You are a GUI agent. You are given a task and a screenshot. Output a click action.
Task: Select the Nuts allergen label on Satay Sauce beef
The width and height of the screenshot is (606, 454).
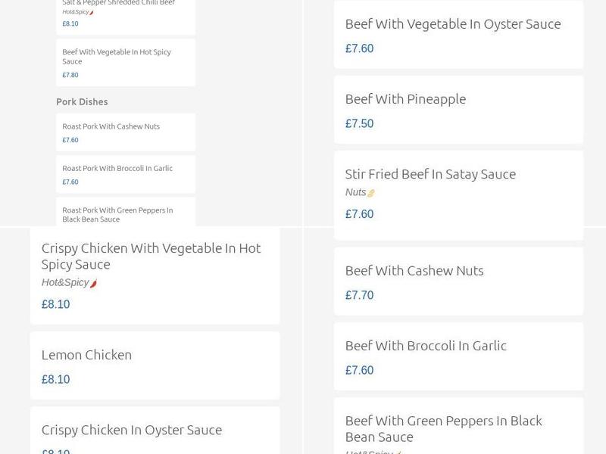point(355,192)
